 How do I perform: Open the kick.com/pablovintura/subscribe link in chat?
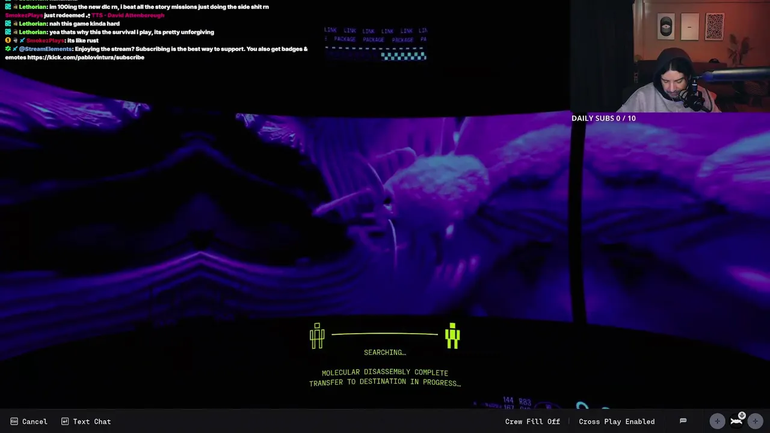coord(85,57)
